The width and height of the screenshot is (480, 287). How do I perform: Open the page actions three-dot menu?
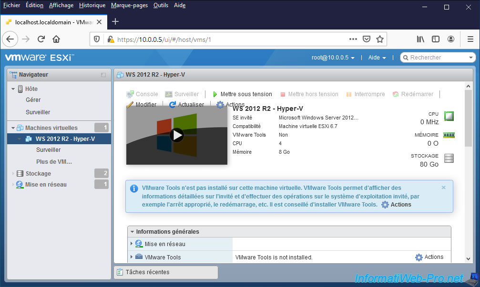(x=353, y=39)
